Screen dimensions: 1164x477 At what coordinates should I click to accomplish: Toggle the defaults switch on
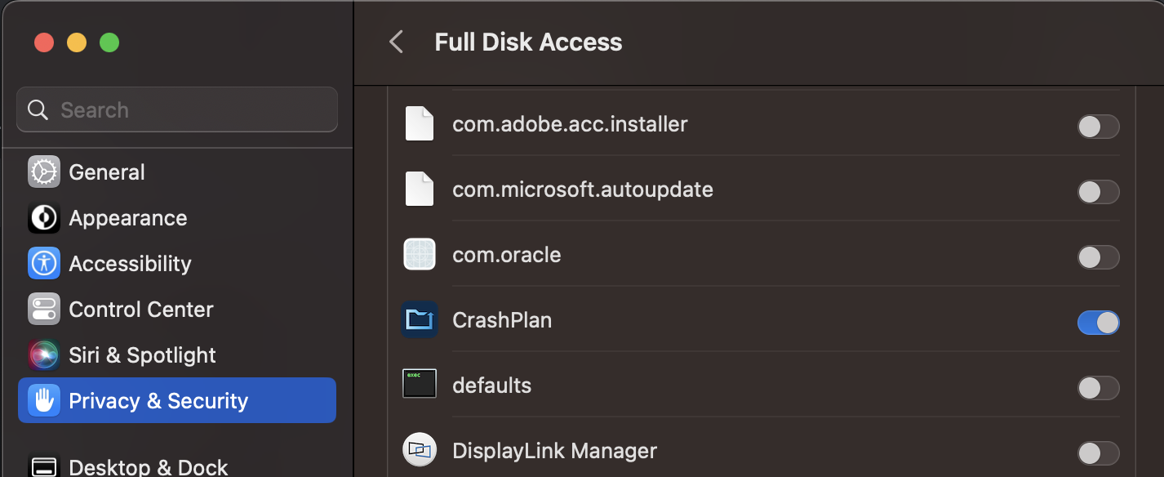(x=1098, y=388)
